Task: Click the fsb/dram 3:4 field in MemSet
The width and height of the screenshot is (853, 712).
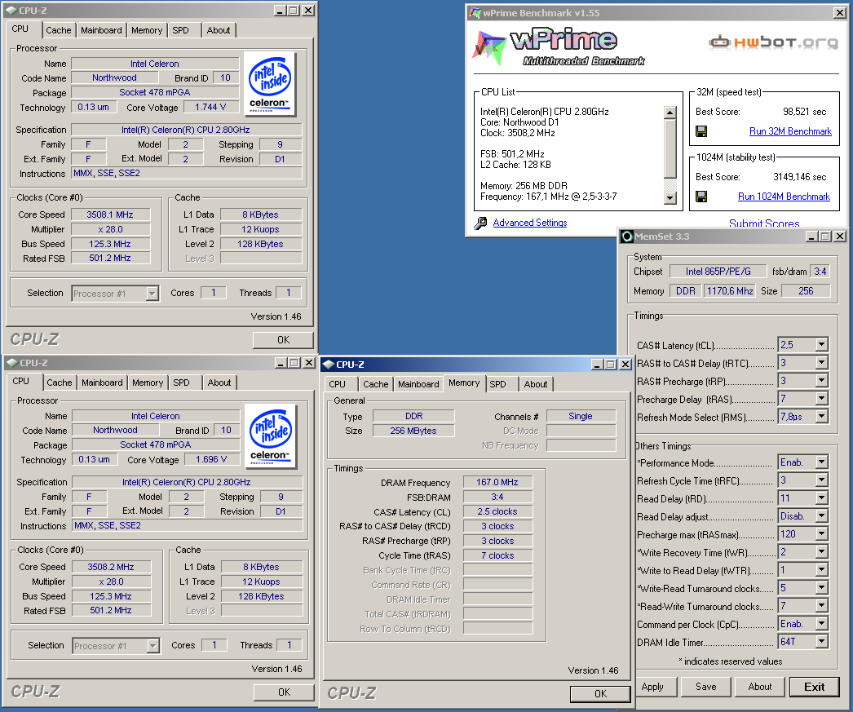Action: point(820,272)
